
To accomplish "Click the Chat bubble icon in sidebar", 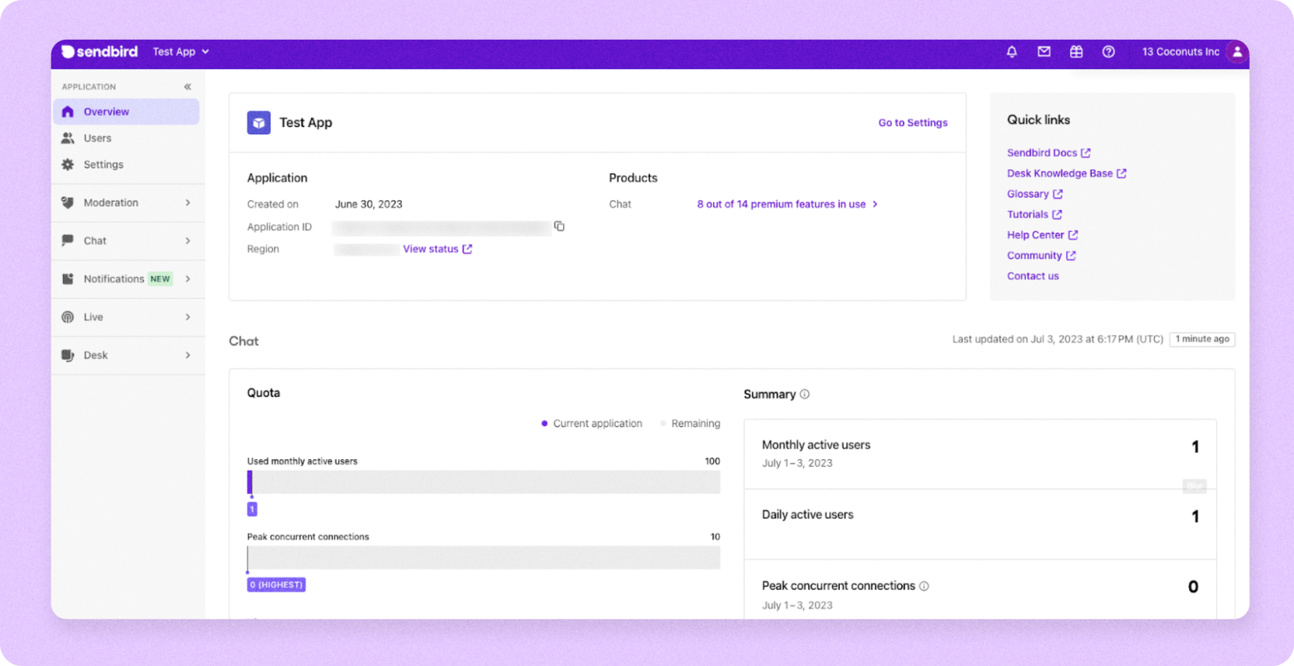I will point(68,240).
